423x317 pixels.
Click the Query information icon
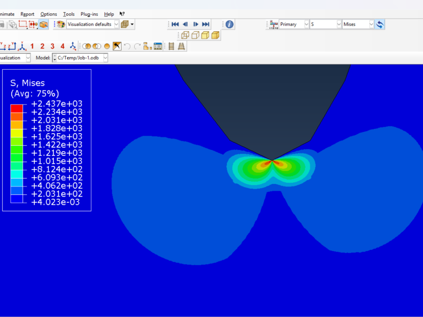coord(229,24)
